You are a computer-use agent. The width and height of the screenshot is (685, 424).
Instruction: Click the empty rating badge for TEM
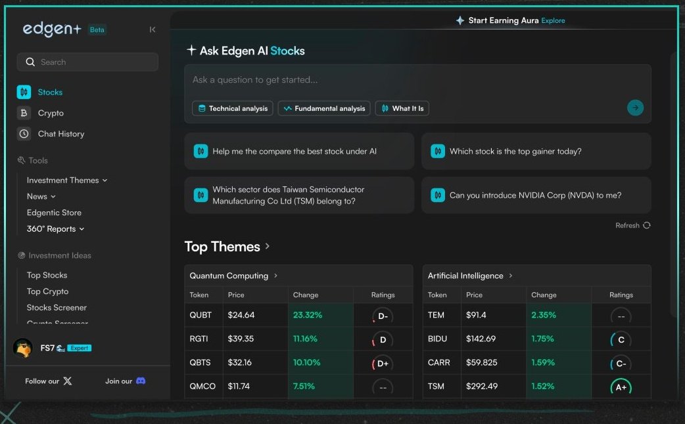(x=621, y=316)
